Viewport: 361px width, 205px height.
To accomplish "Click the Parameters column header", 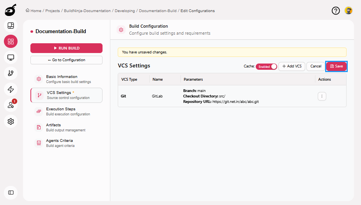I will pyautogui.click(x=193, y=80).
